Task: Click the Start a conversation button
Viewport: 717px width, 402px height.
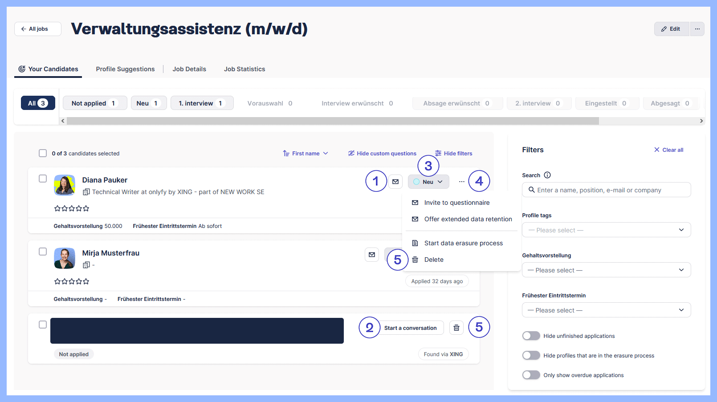Action: pyautogui.click(x=410, y=328)
